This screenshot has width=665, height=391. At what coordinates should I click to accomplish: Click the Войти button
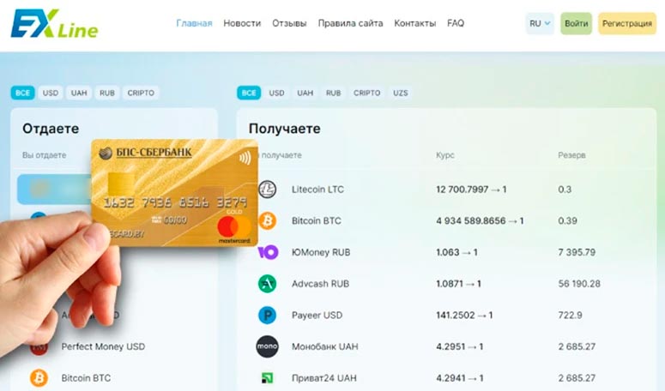point(577,23)
